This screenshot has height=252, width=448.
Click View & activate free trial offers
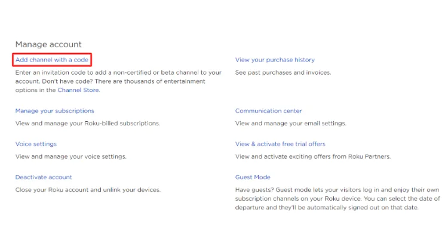click(280, 144)
